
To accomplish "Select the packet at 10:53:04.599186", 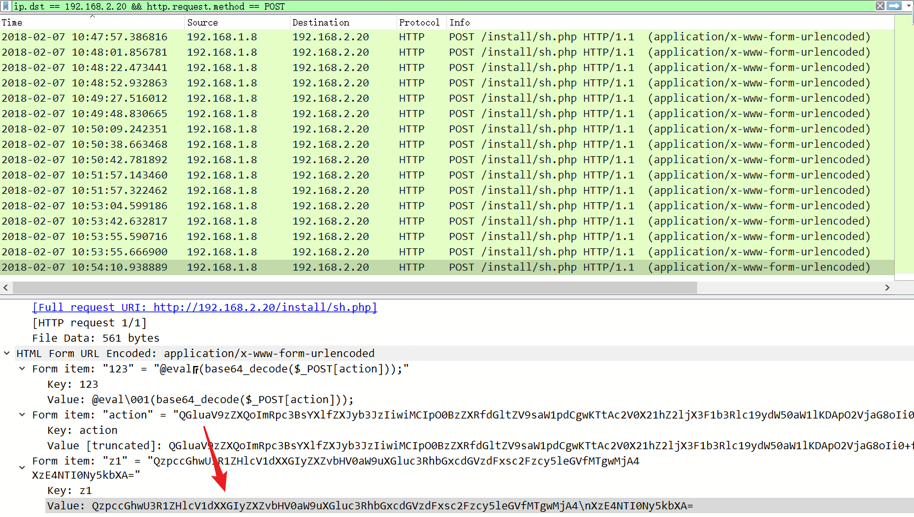I will tap(447, 206).
